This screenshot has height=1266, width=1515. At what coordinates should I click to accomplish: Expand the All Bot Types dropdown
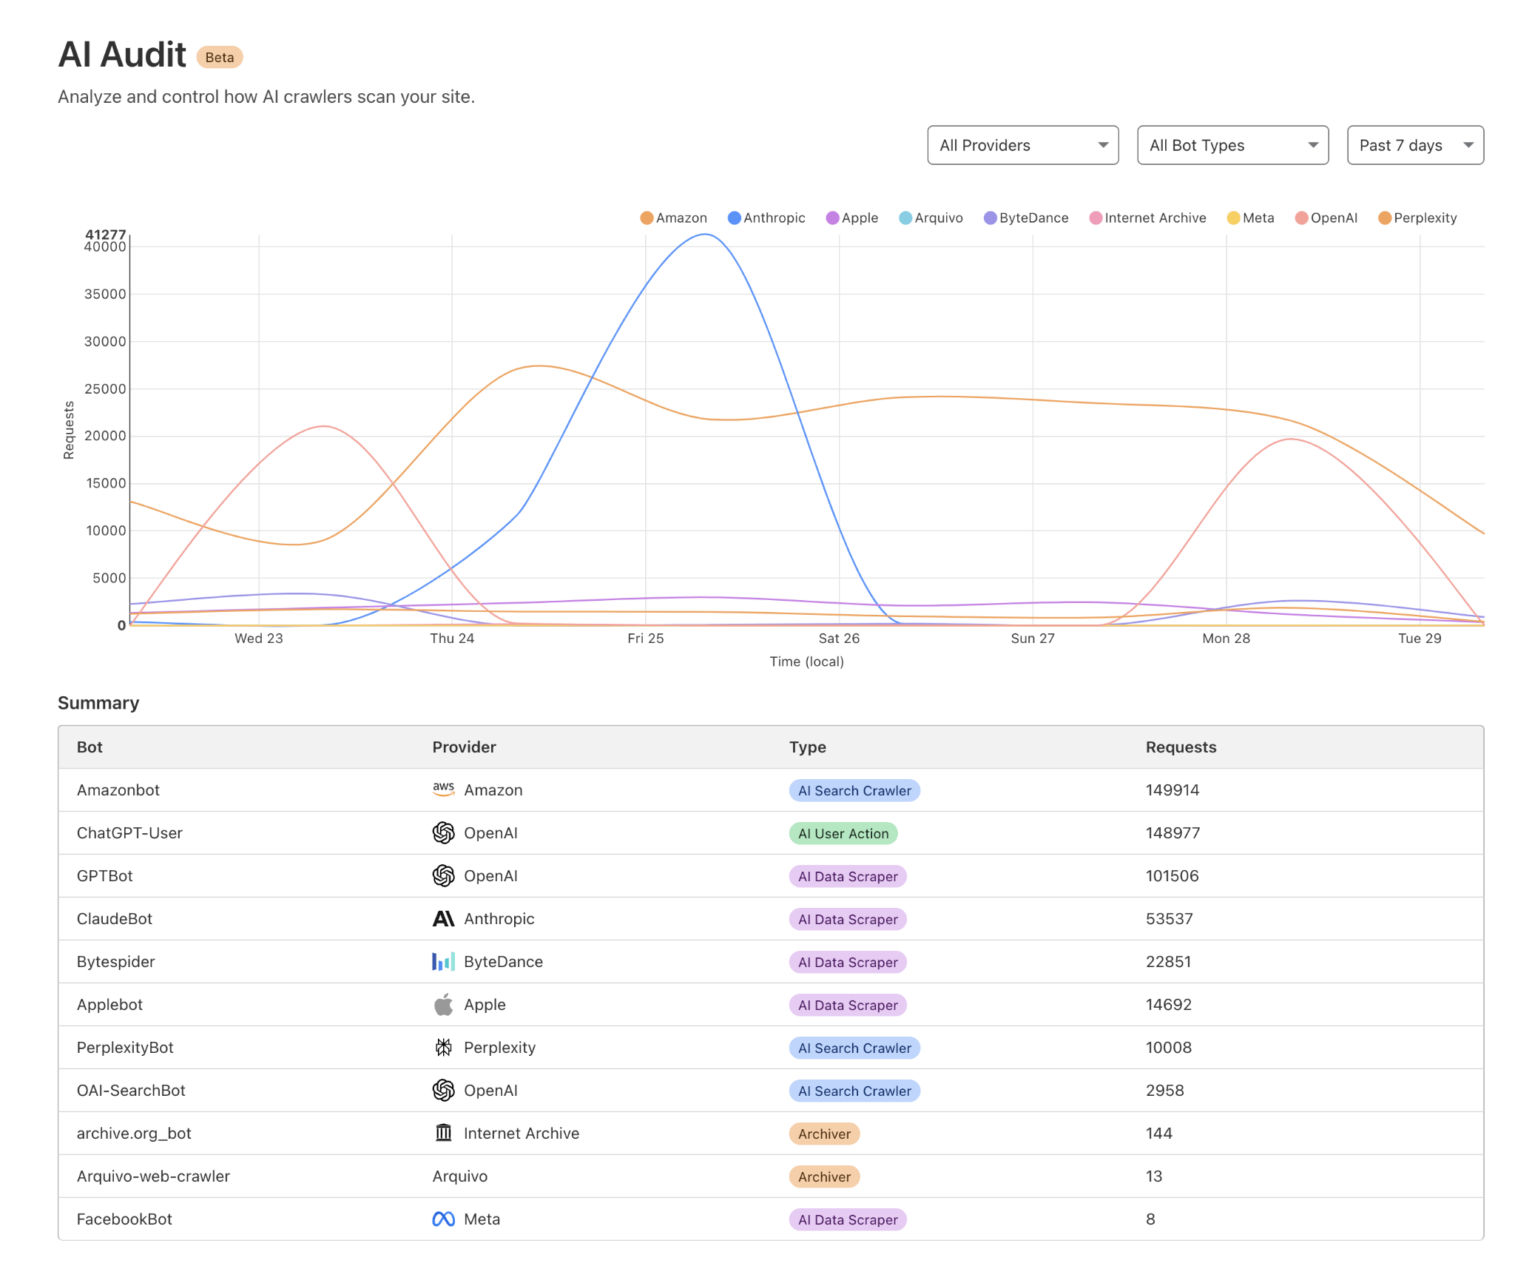tap(1232, 145)
